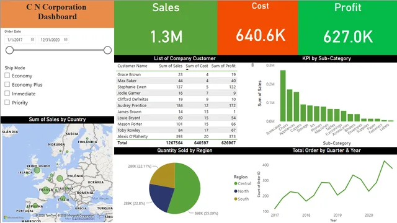Open the end date calendar picker icon

(x=66, y=40)
